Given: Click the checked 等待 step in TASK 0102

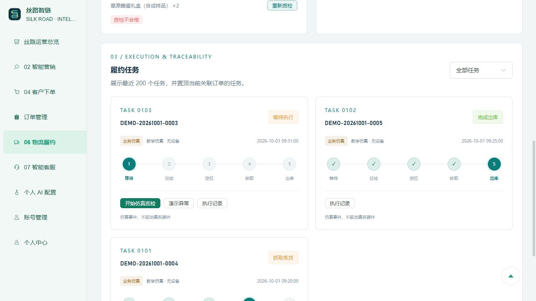Looking at the screenshot, I should point(333,164).
